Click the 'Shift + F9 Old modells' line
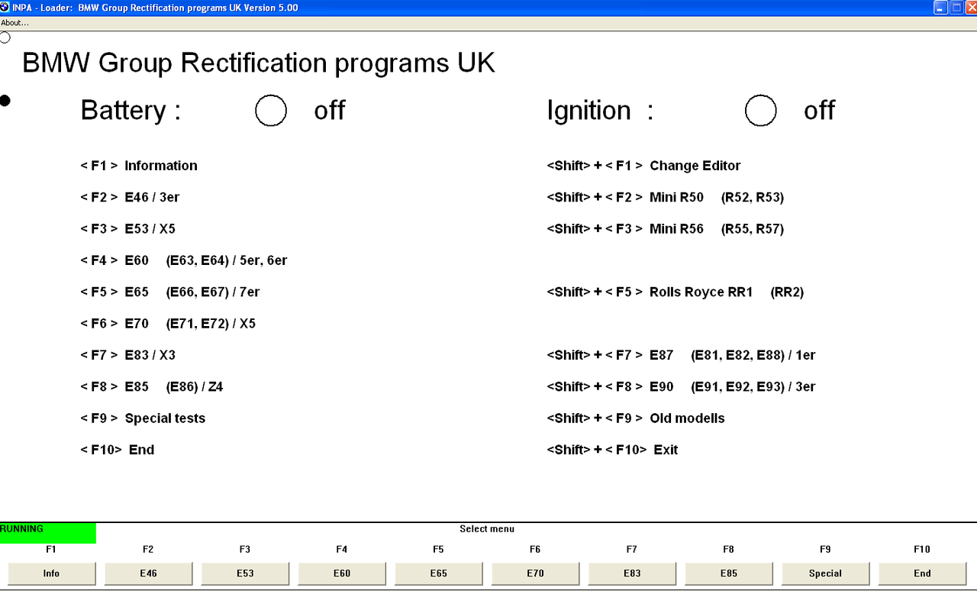This screenshot has width=977, height=591. coord(636,418)
